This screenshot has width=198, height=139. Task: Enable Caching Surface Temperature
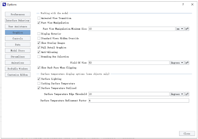pos(39,84)
